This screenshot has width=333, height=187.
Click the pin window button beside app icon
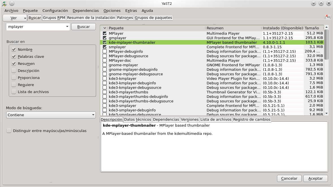(12, 3)
